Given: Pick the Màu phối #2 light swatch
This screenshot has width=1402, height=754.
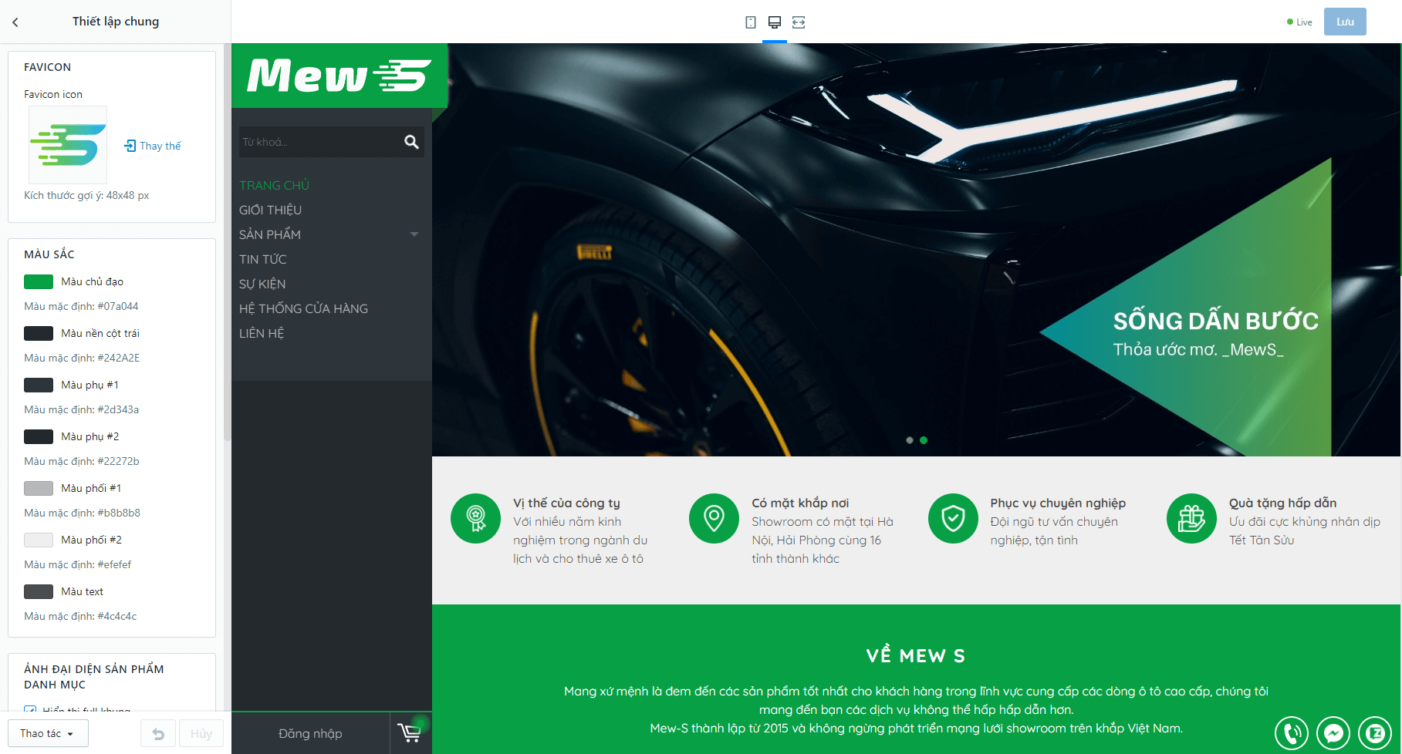Looking at the screenshot, I should coord(39,540).
